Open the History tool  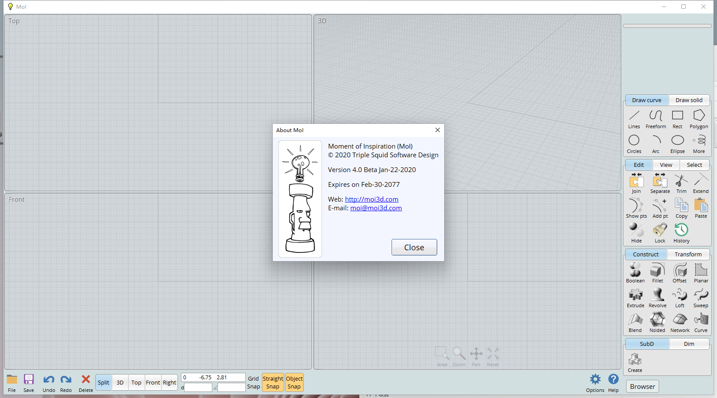tap(681, 233)
